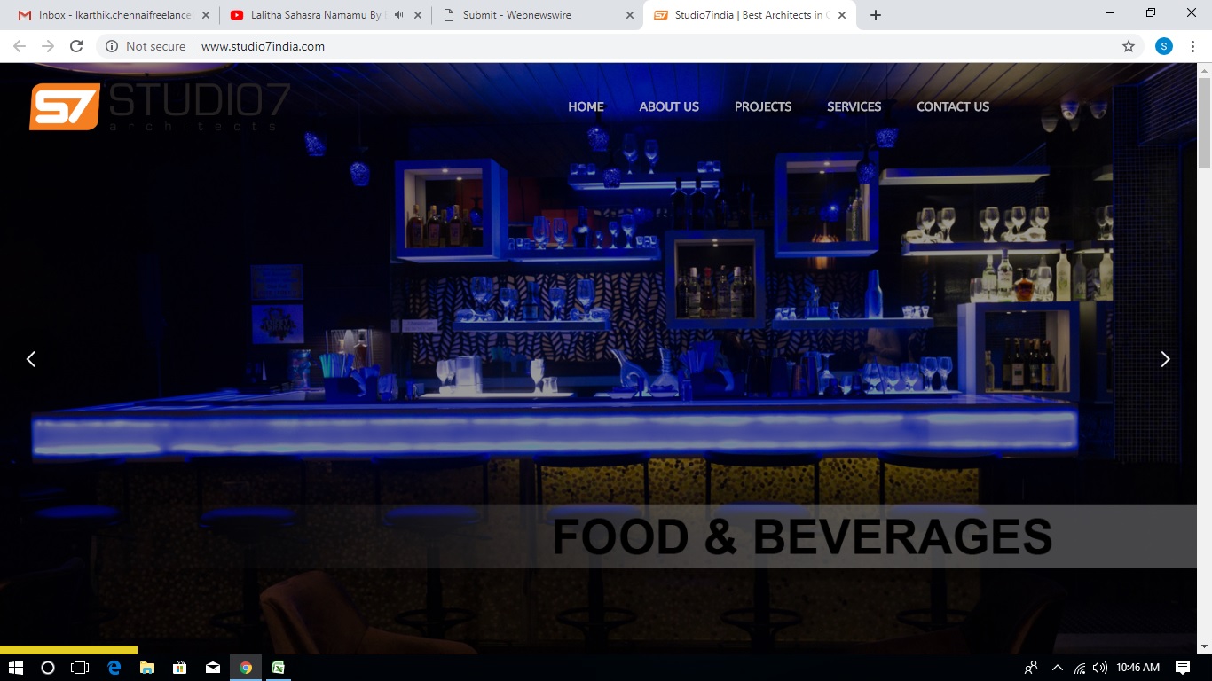Navigate to the SERVICES page

[854, 106]
